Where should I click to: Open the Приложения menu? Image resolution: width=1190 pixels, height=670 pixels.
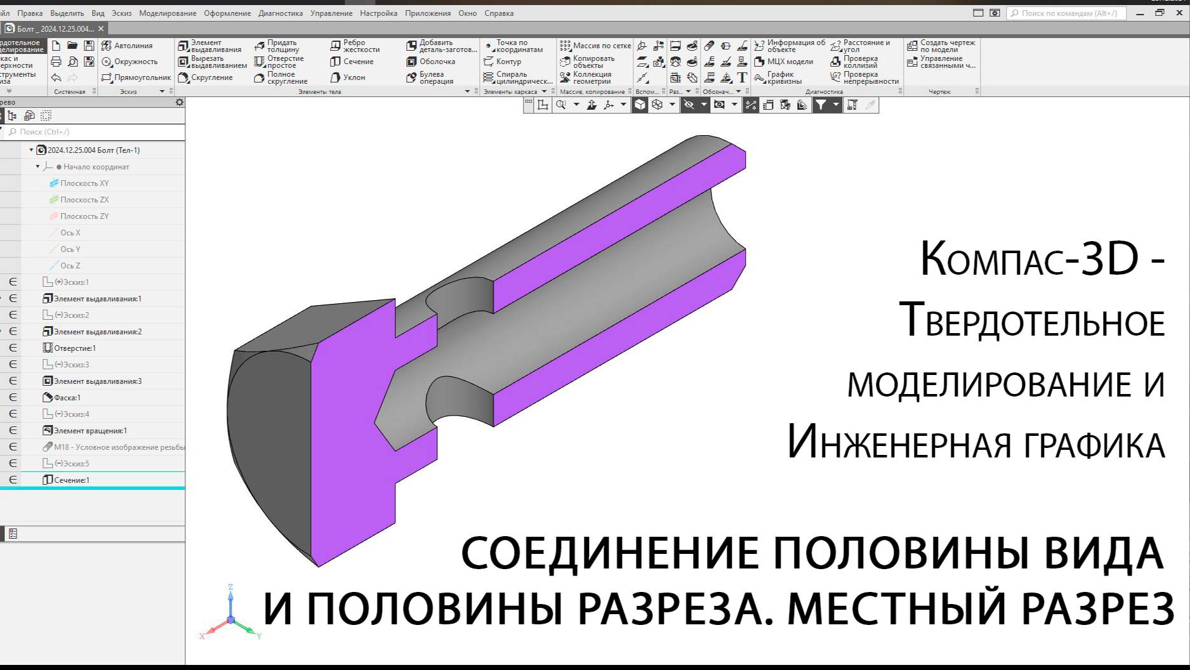428,13
